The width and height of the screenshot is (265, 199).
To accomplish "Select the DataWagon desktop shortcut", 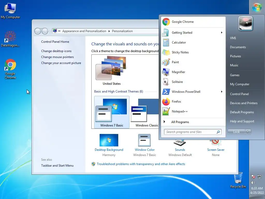I will tap(10, 39).
